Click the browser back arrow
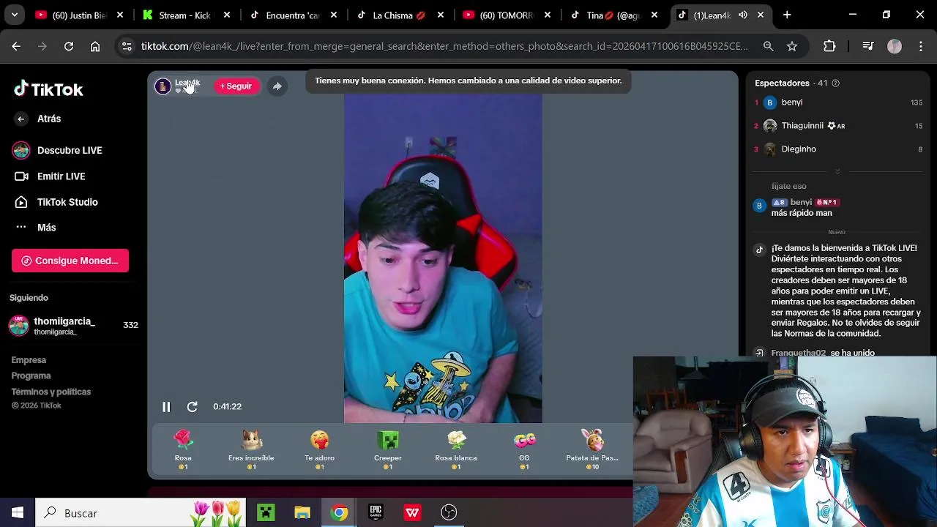 [16, 46]
